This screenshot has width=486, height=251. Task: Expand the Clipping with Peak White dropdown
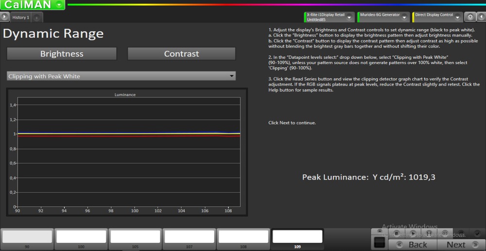(x=232, y=76)
